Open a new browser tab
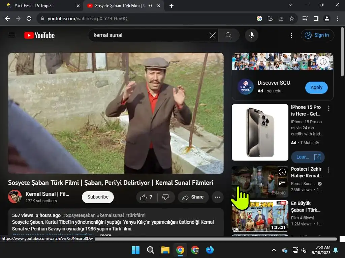Viewport: 345px width, 258px height. click(x=171, y=6)
